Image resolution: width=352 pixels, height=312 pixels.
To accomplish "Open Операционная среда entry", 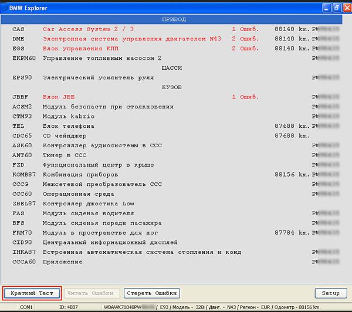I will tap(79, 194).
